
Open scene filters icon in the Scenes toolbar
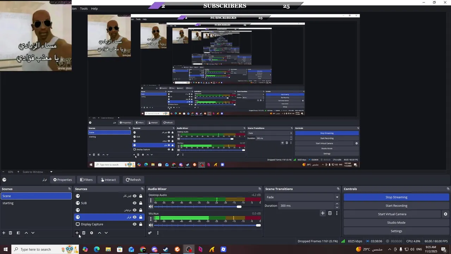[x=18, y=233]
